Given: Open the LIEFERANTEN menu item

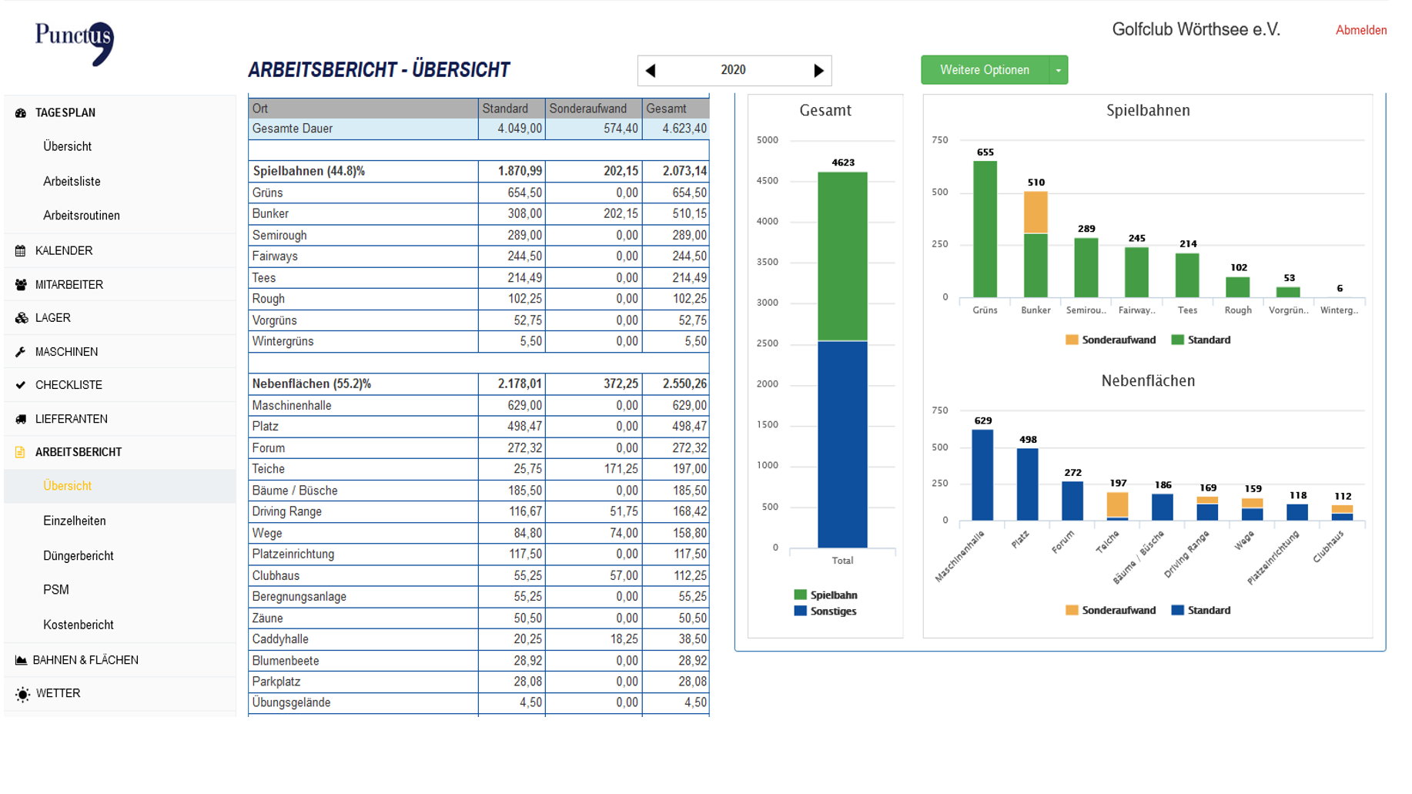Looking at the screenshot, I should coord(72,419).
